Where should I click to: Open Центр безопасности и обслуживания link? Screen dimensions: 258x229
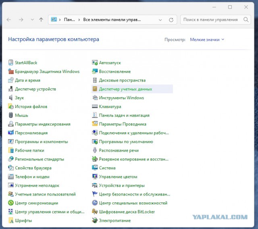[135, 194]
